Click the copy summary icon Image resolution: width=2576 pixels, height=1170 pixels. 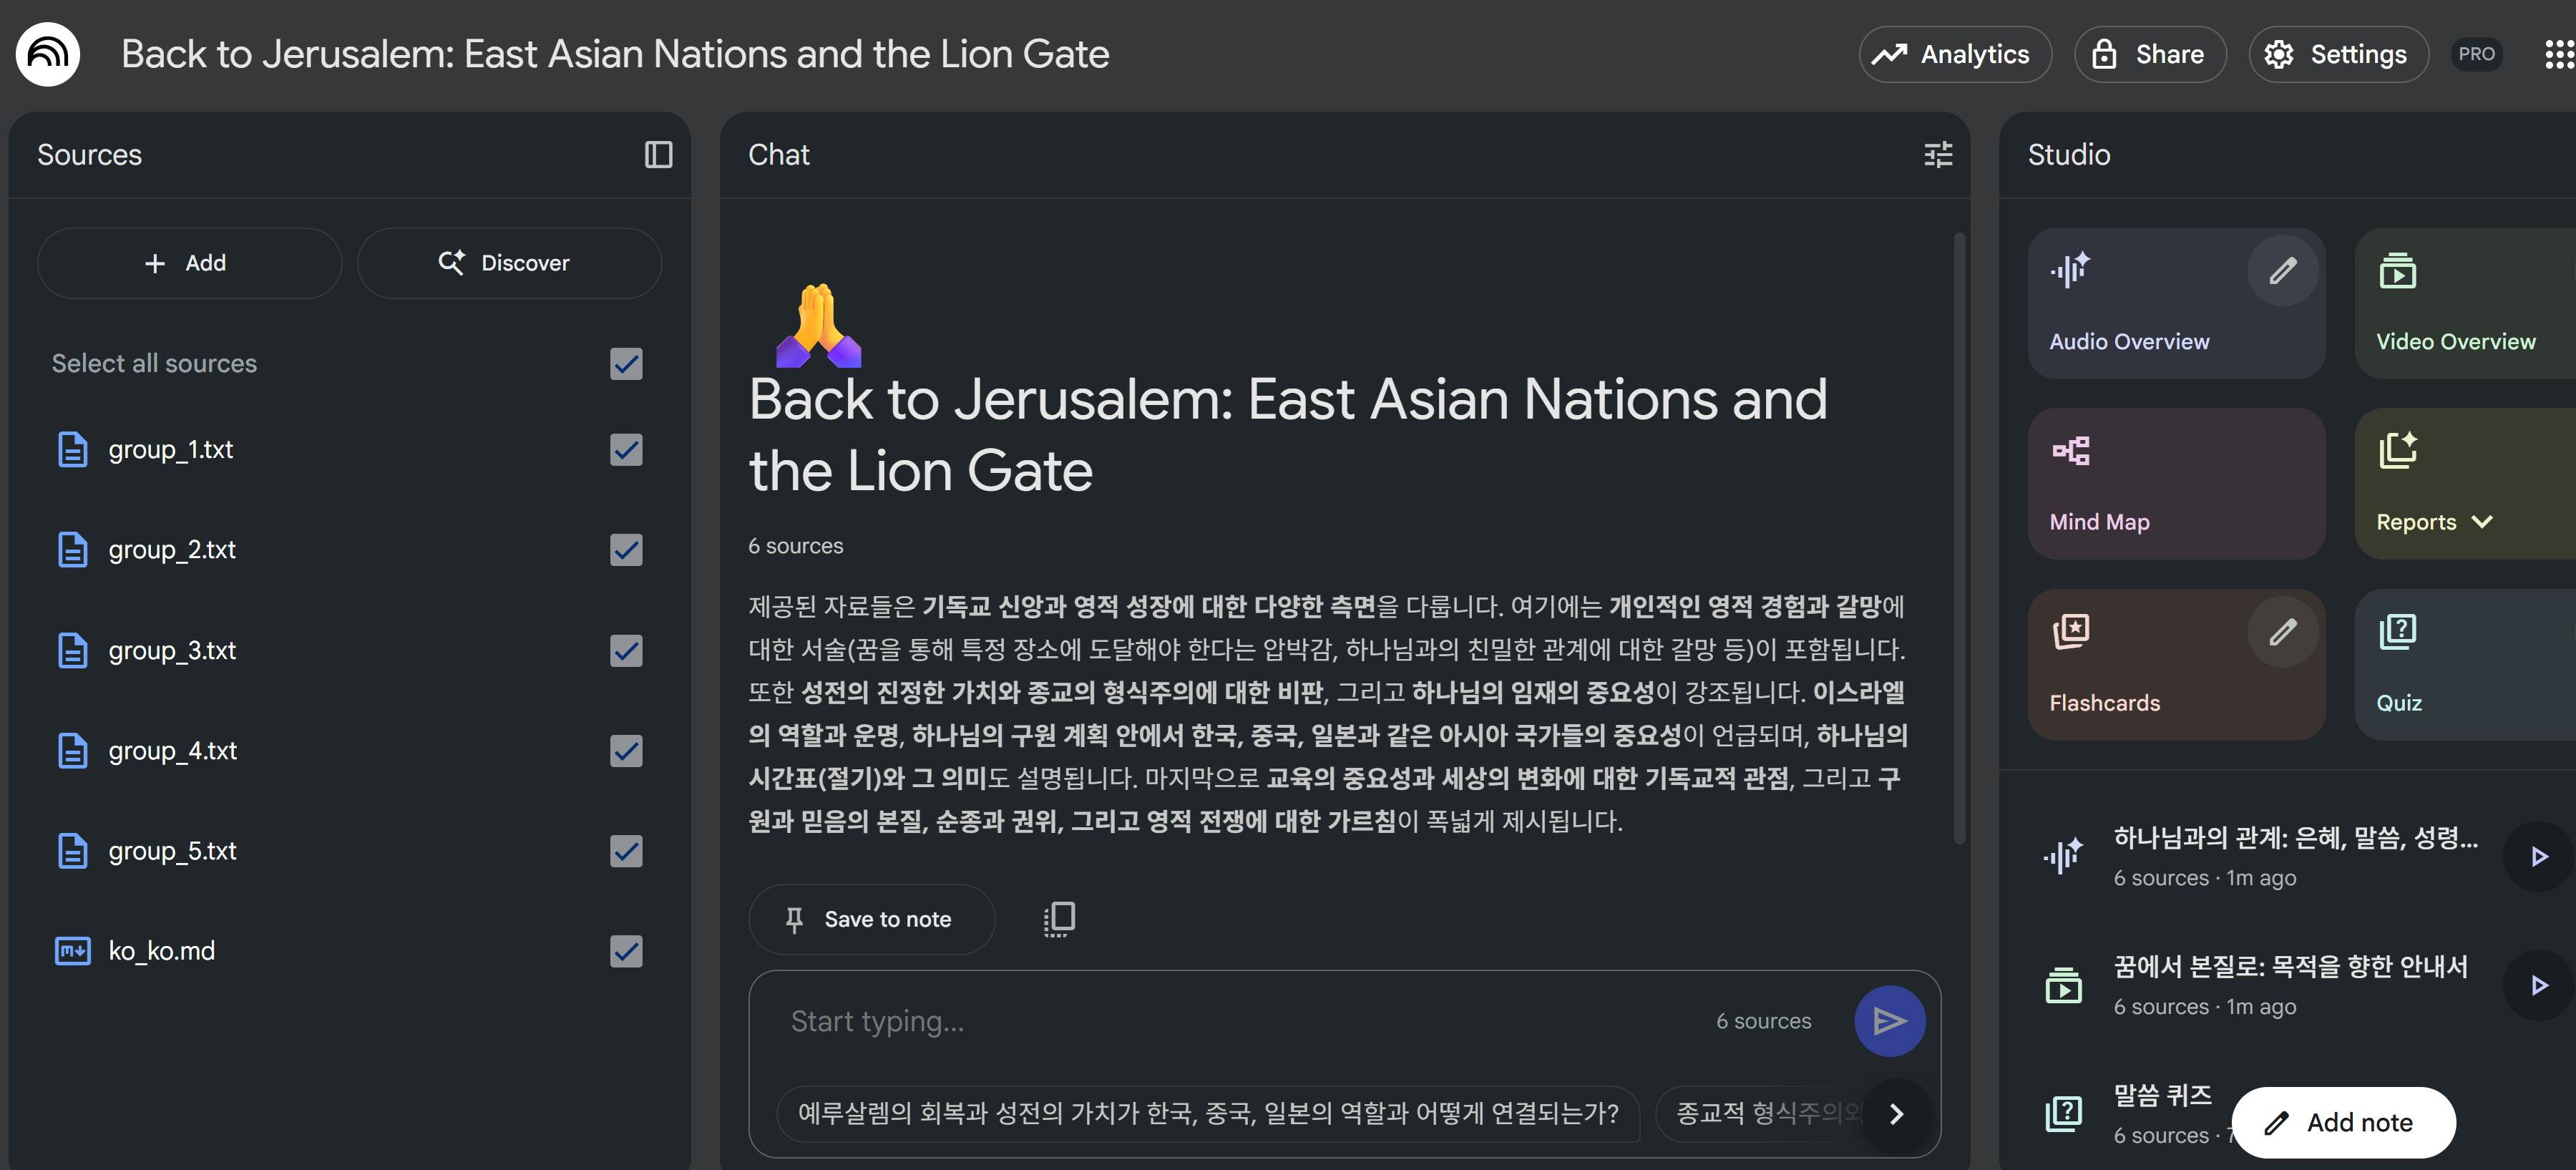1059,918
